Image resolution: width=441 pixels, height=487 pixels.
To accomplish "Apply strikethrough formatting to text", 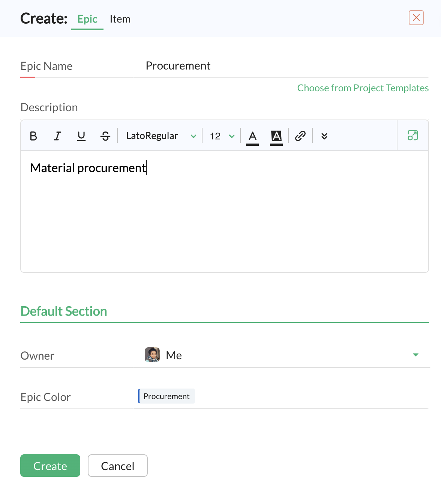I will click(x=105, y=136).
